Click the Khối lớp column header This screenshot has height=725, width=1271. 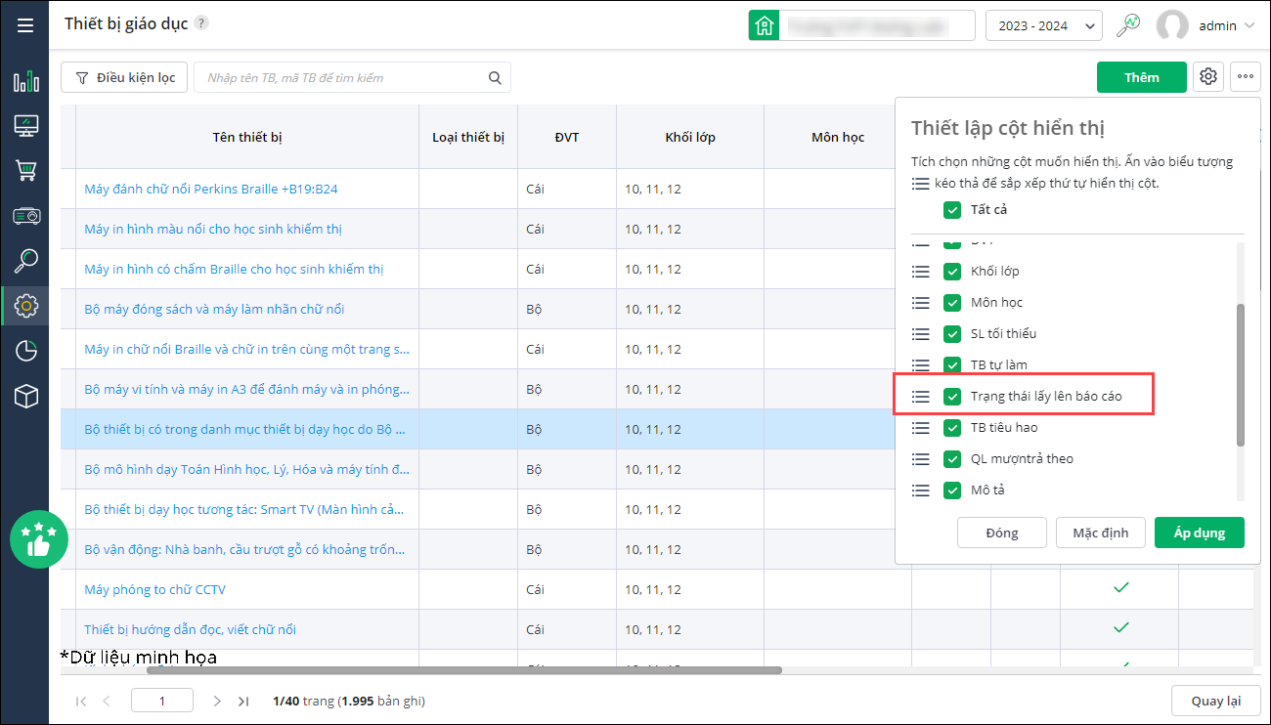pos(690,137)
